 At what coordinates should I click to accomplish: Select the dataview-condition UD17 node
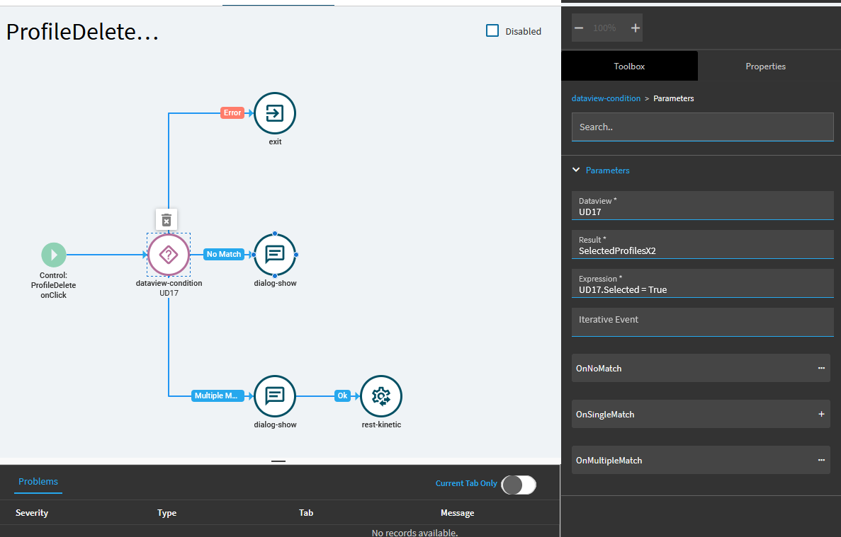(x=169, y=255)
